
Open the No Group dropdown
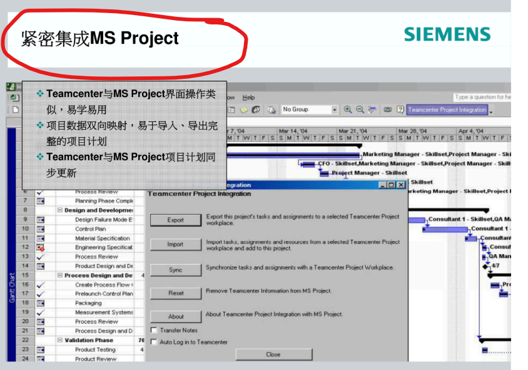[334, 110]
